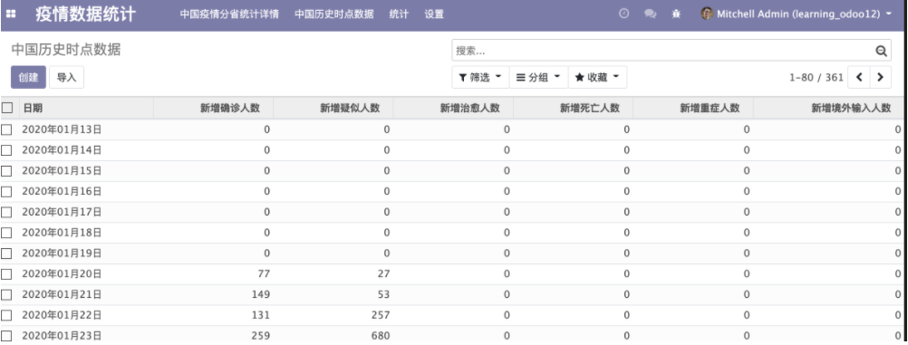The image size is (908, 345).
Task: Click the search magnifier icon
Action: (881, 51)
